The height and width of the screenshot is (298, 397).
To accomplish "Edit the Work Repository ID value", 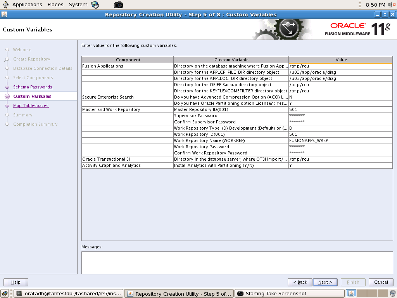I will (340, 134).
